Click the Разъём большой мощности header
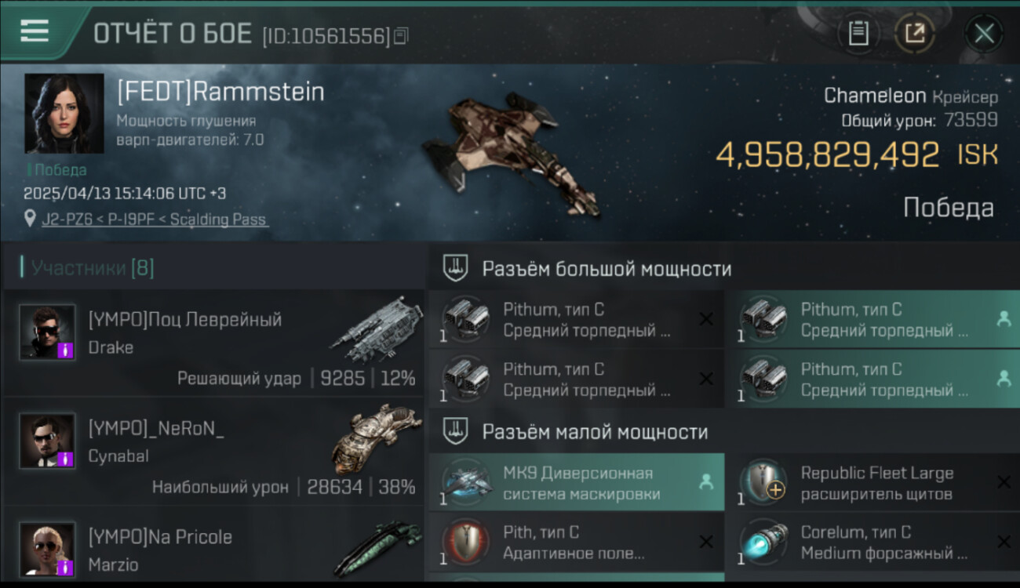Viewport: 1020px width, 588px height. (607, 269)
